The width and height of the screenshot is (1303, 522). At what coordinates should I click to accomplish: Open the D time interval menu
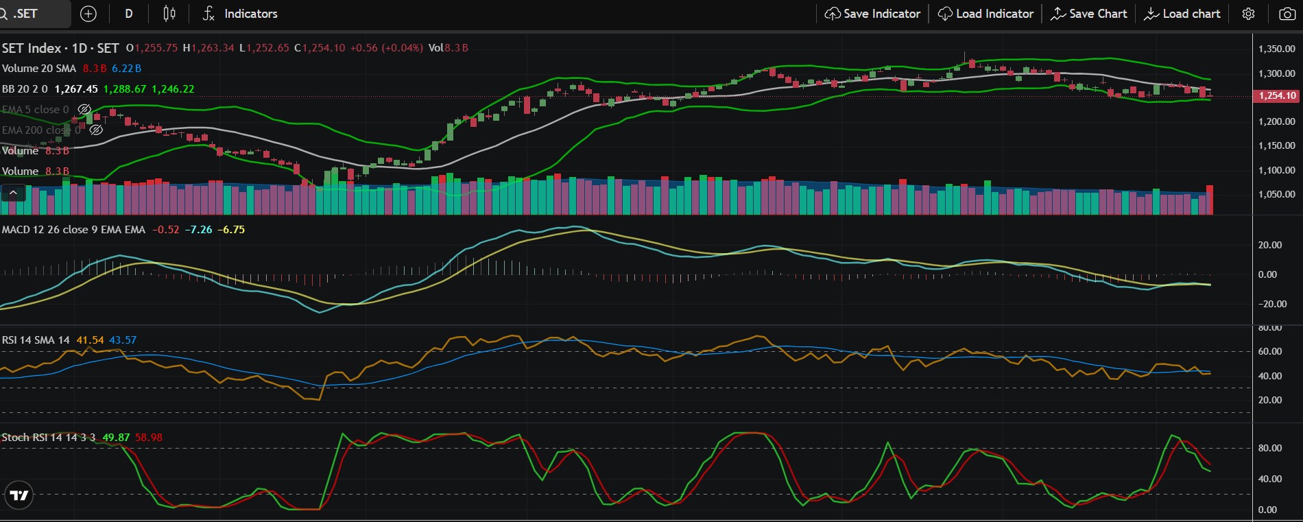tap(129, 14)
